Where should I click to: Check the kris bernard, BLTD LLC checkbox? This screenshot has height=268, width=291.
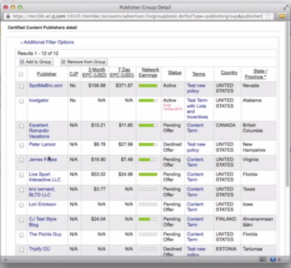point(21,190)
